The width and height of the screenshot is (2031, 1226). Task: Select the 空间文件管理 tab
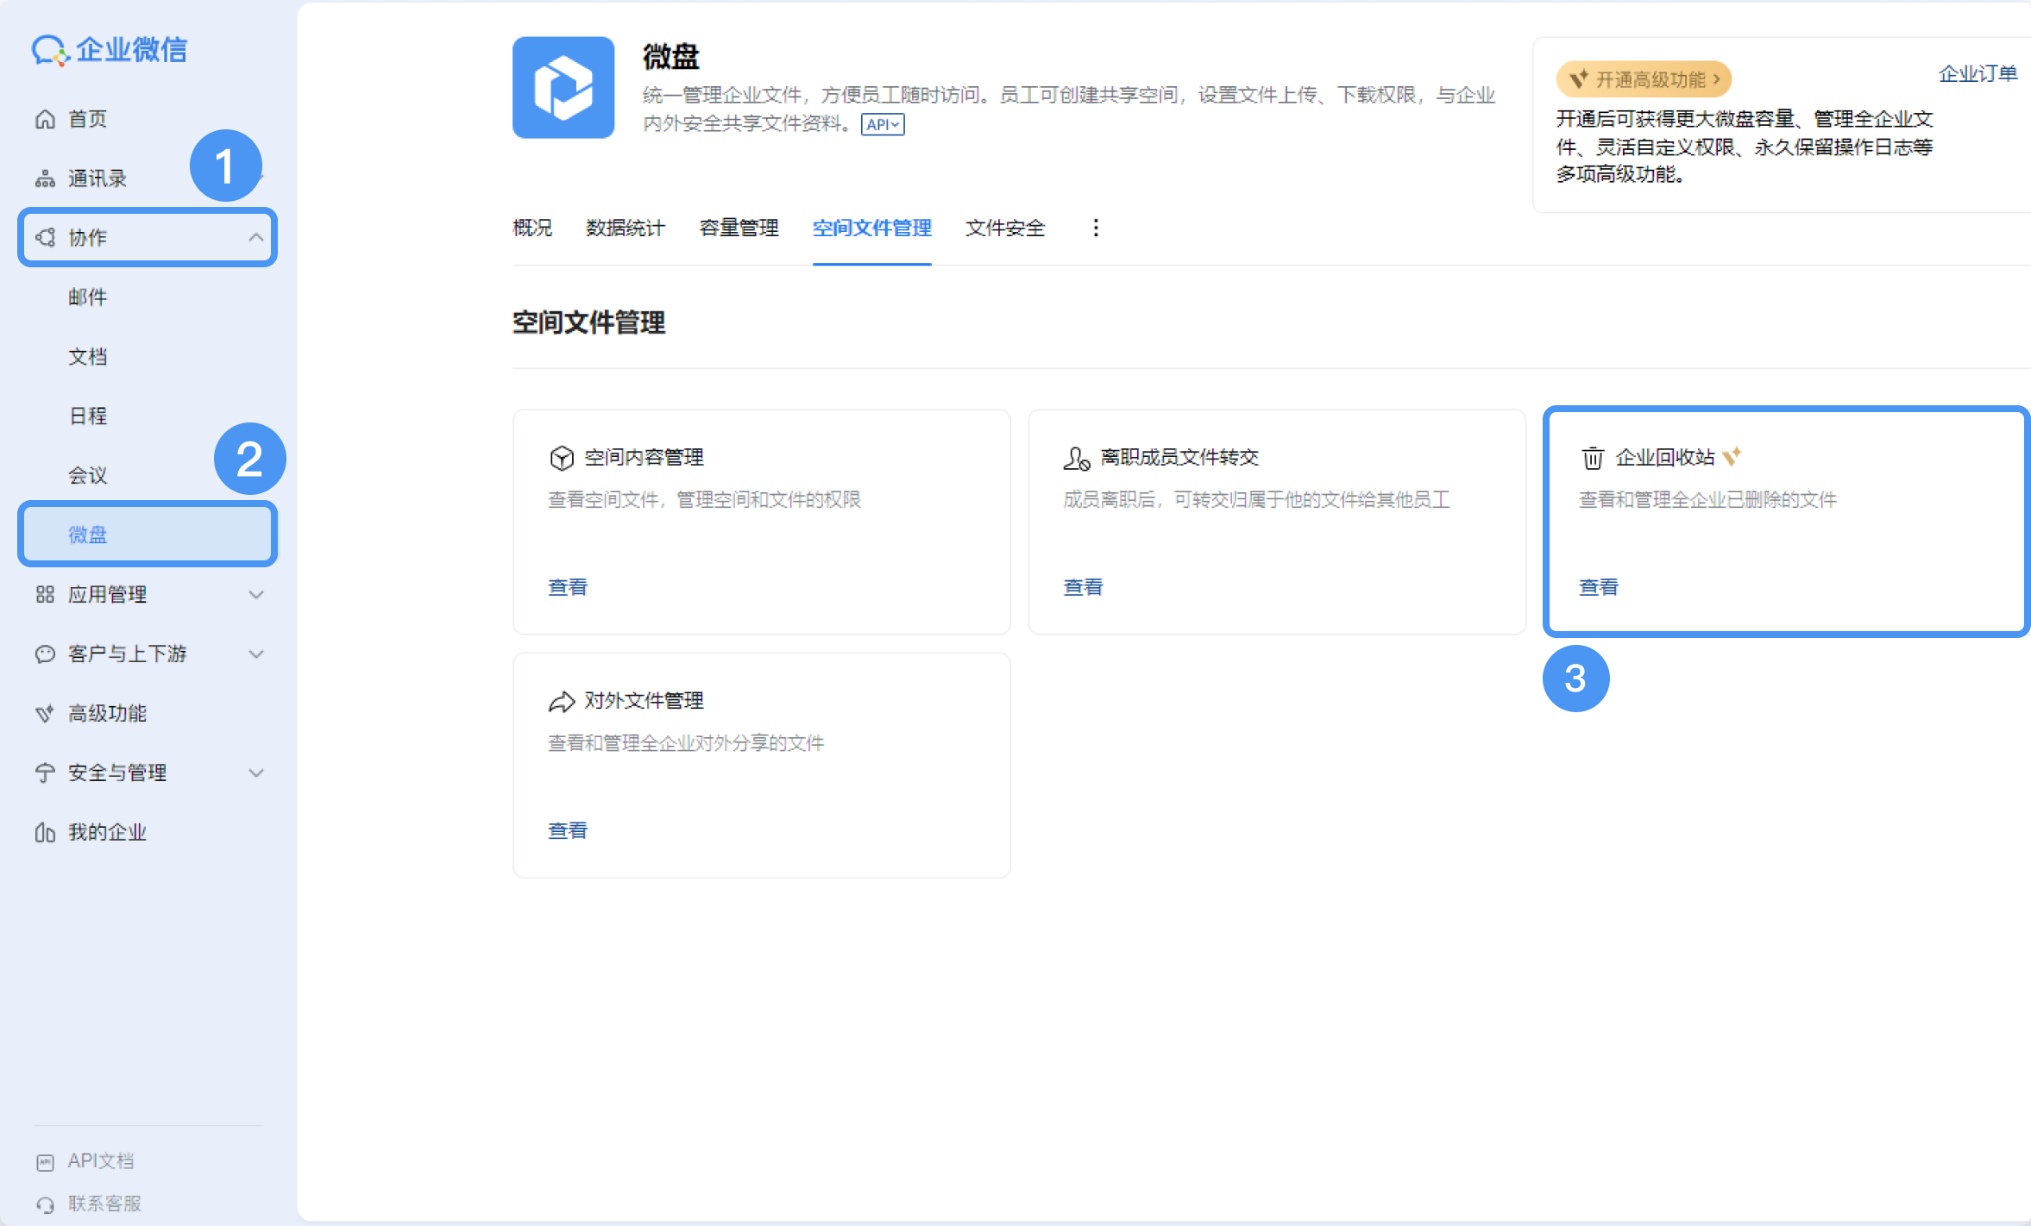[x=872, y=228]
